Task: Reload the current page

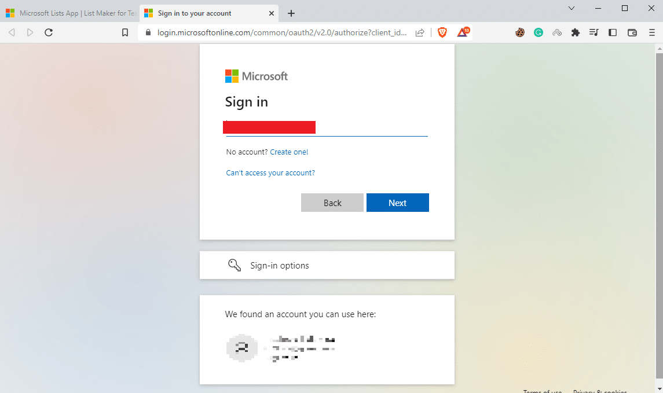Action: [x=49, y=32]
